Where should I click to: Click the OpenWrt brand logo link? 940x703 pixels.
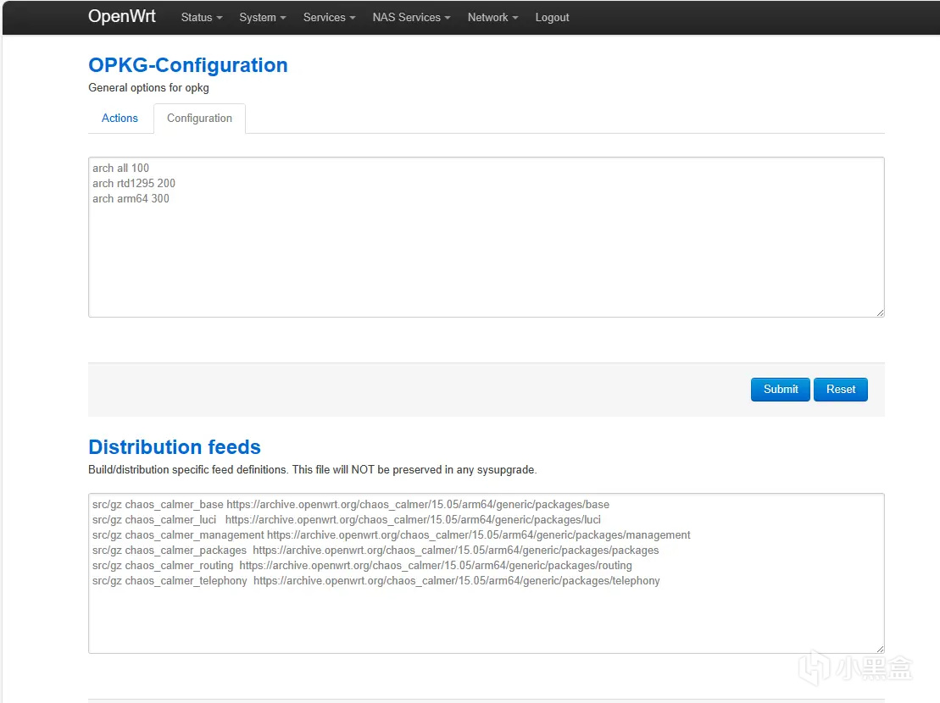click(122, 17)
